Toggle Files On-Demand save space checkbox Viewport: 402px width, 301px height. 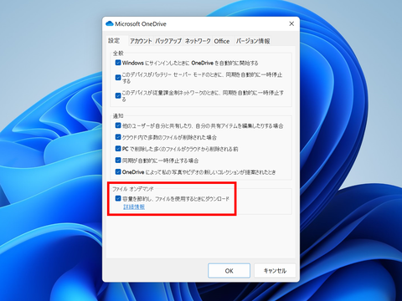118,198
